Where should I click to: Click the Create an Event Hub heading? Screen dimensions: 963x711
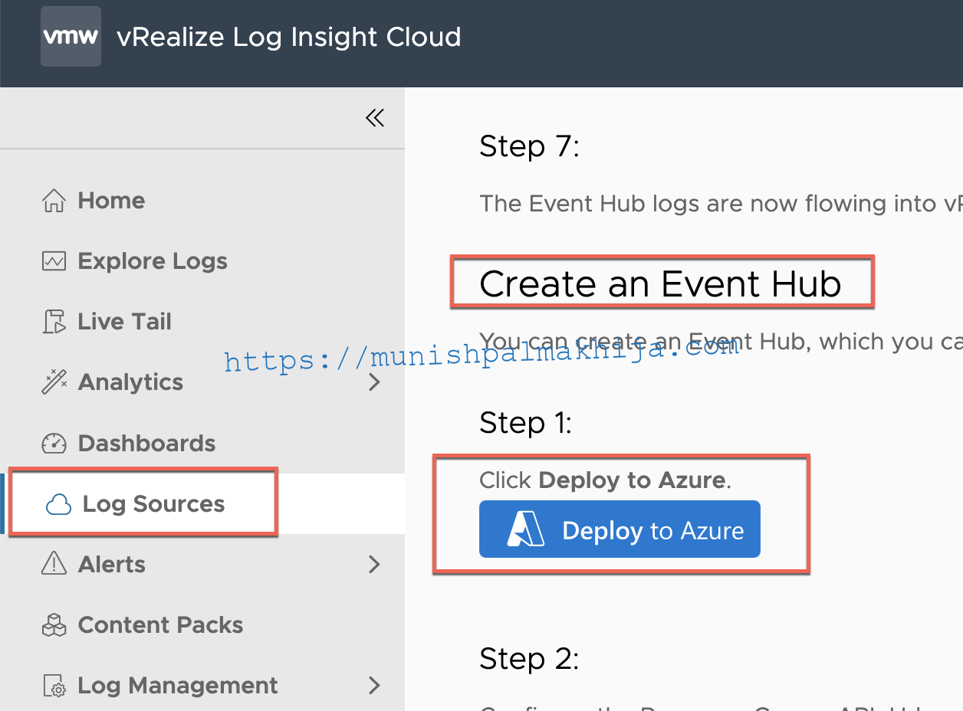(660, 284)
